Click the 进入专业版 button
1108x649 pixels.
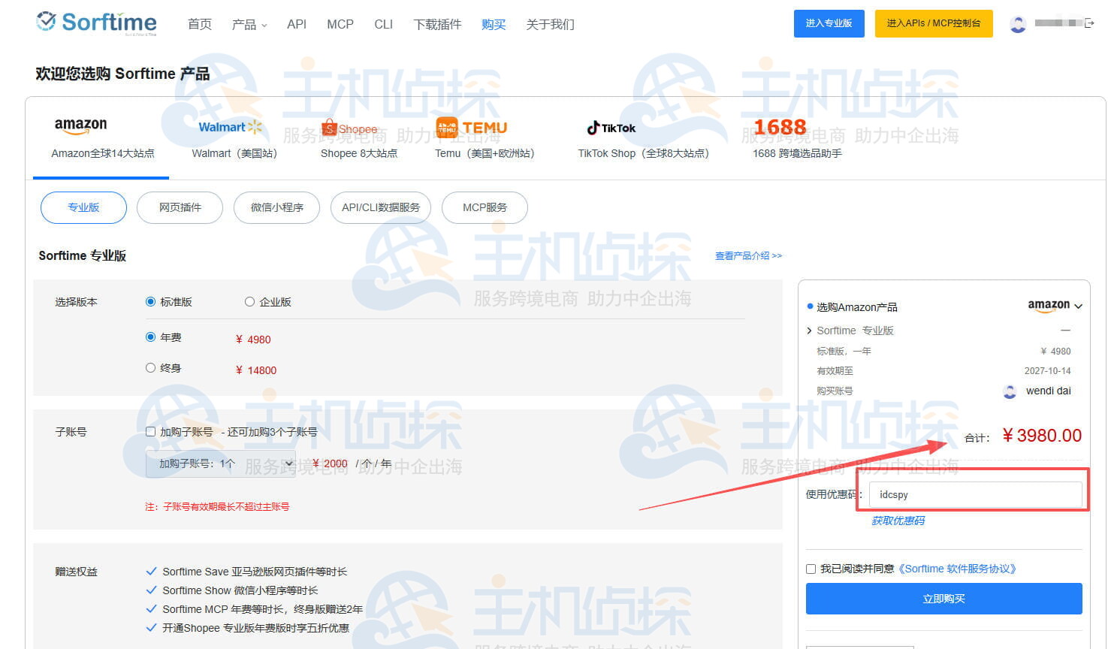click(829, 23)
